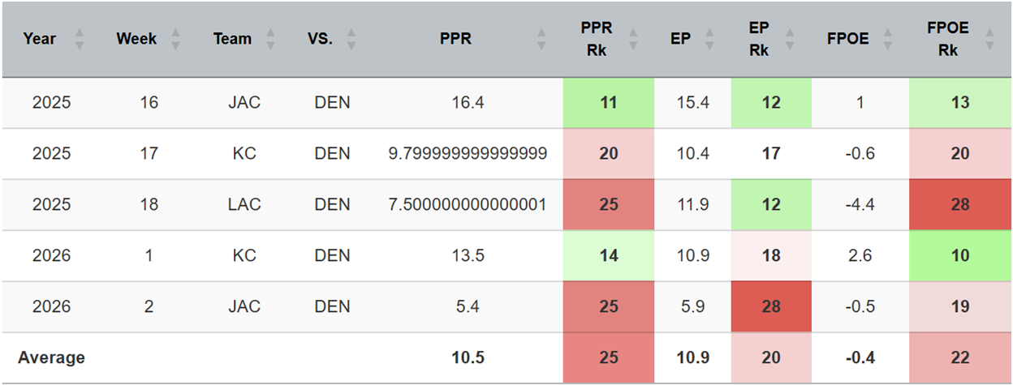Sort by EP column sort arrows

coord(712,39)
